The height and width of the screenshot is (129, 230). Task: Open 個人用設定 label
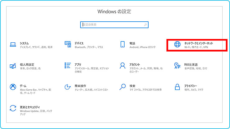coord(27,64)
